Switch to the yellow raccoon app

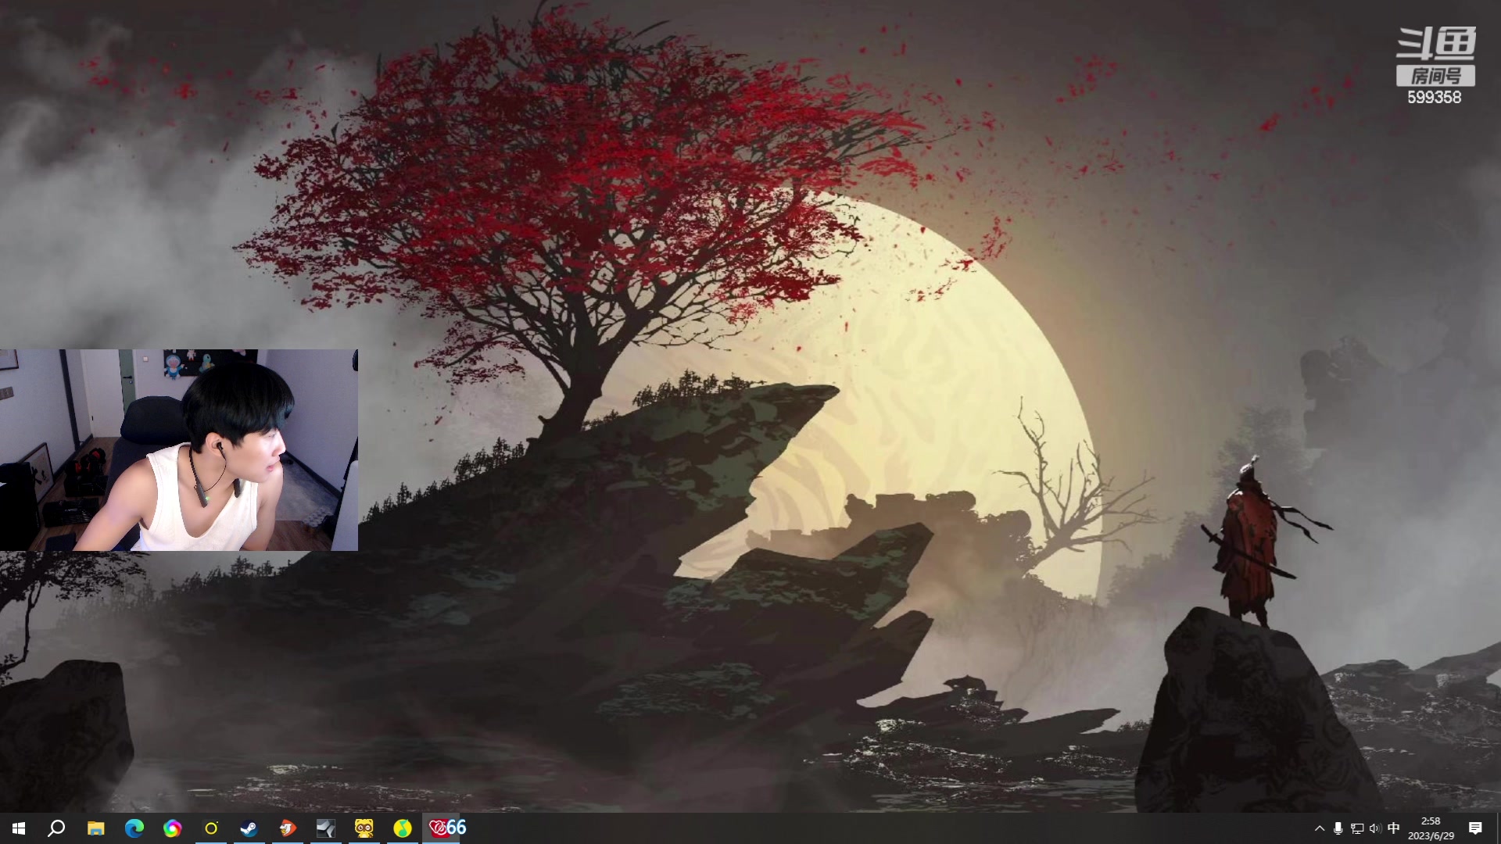pyautogui.click(x=364, y=828)
